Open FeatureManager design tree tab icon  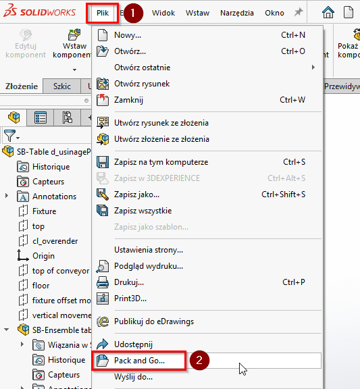[14, 118]
